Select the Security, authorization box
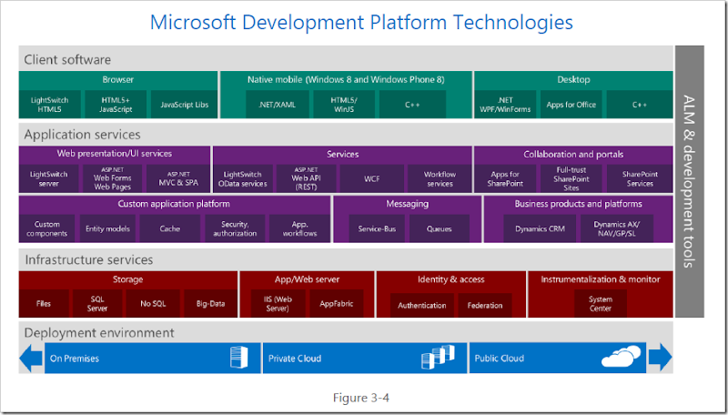The image size is (728, 415). click(x=235, y=228)
